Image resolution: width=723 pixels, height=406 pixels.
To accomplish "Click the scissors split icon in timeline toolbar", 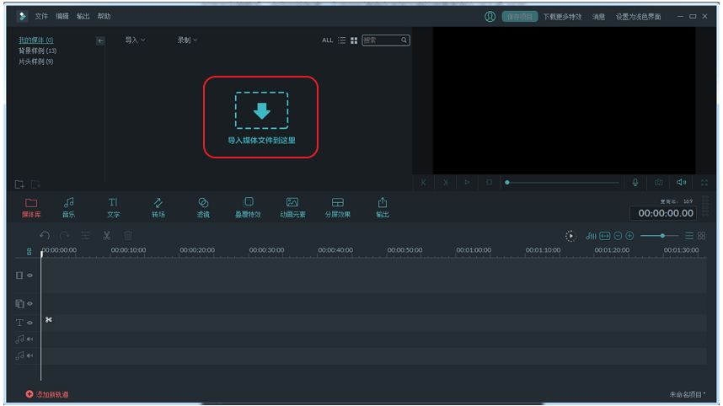I will click(107, 236).
